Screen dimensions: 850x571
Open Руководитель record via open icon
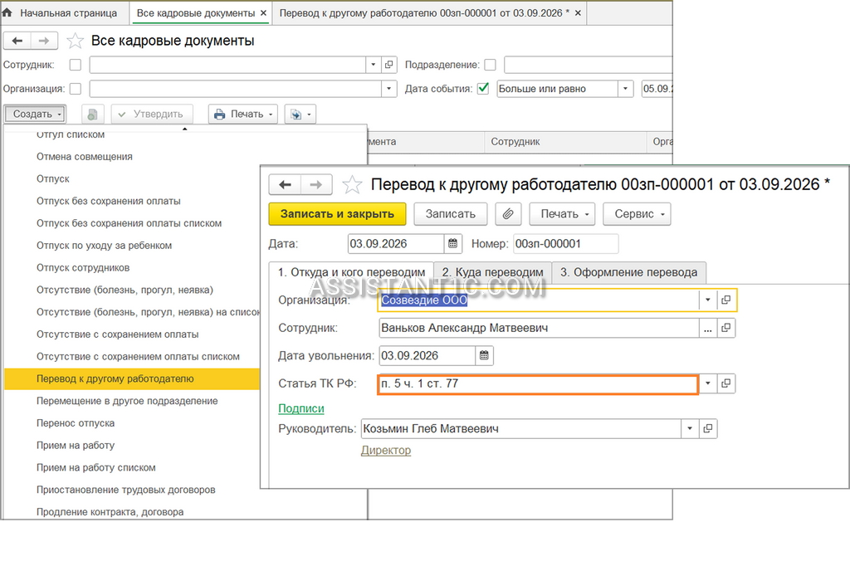[x=708, y=429]
